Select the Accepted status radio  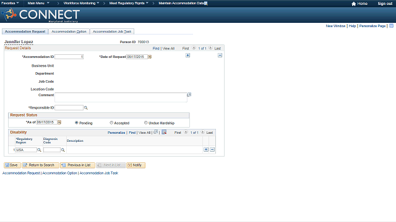point(111,123)
